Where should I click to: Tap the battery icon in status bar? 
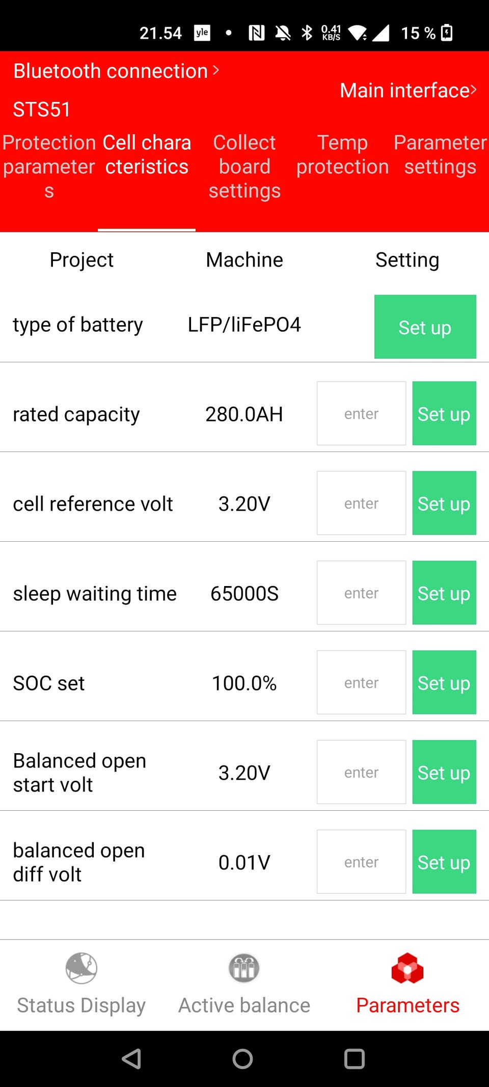coord(447,33)
